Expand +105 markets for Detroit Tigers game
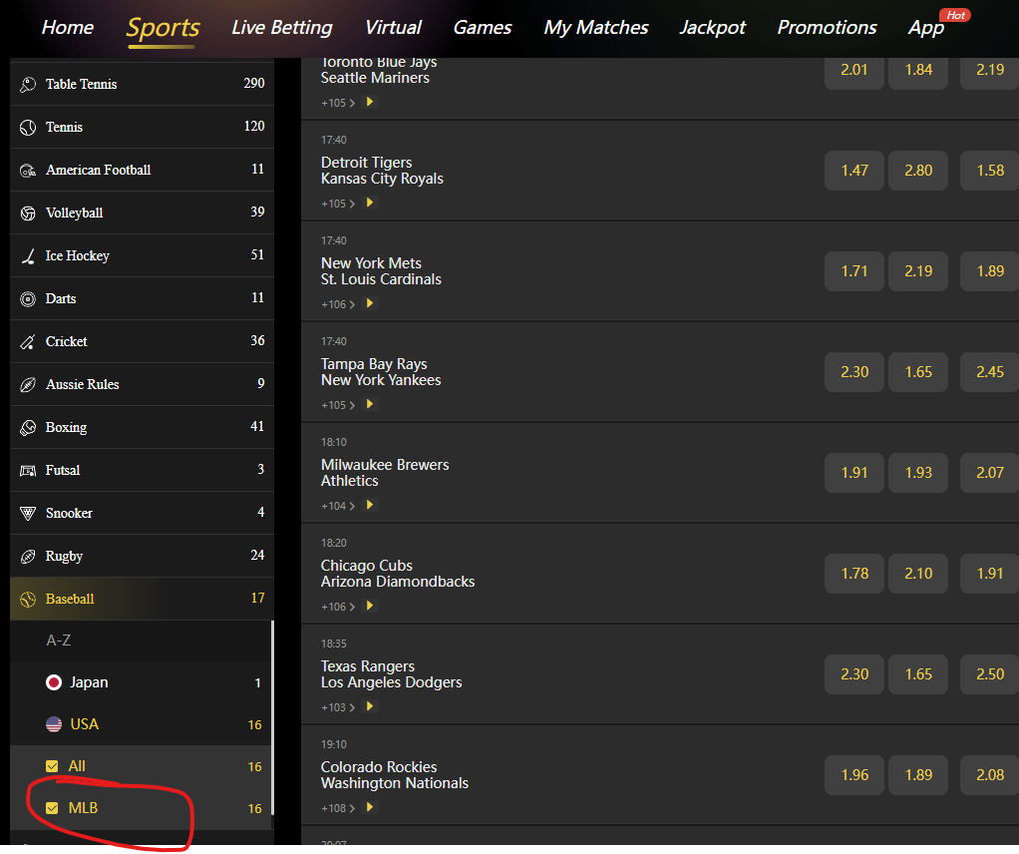Viewport: 1019px width, 854px height. point(338,204)
